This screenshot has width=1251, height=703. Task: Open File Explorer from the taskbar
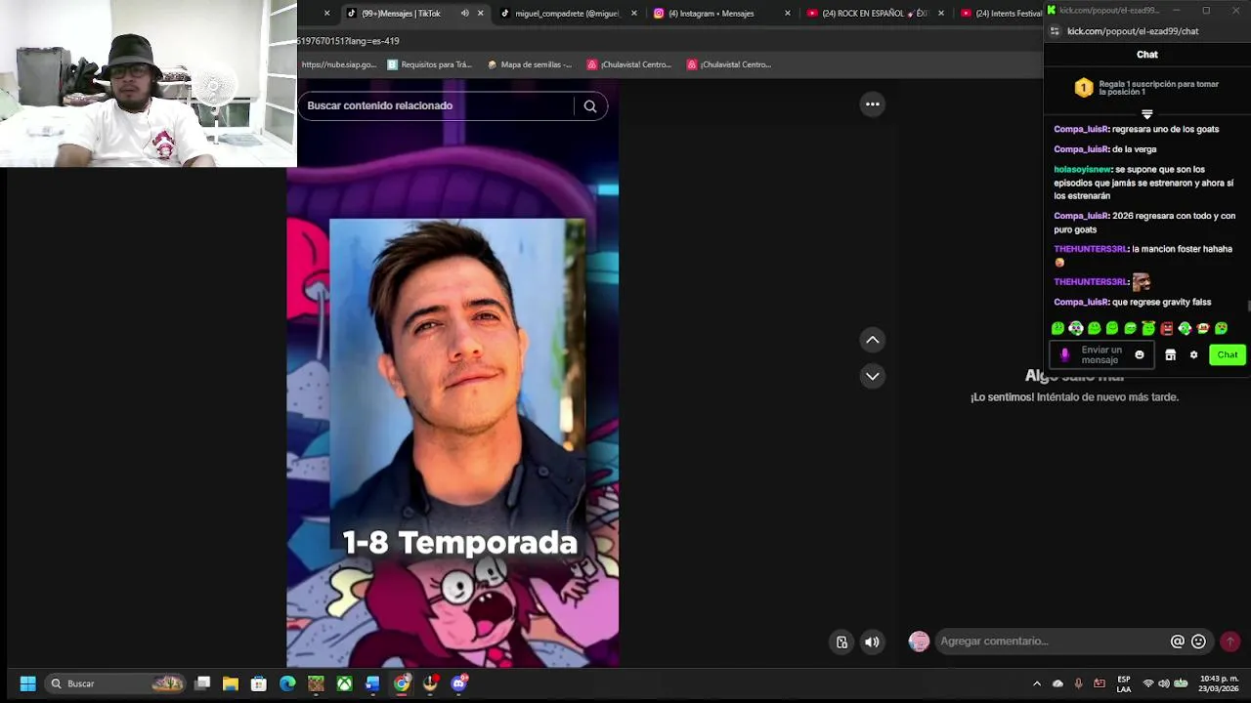click(x=231, y=683)
